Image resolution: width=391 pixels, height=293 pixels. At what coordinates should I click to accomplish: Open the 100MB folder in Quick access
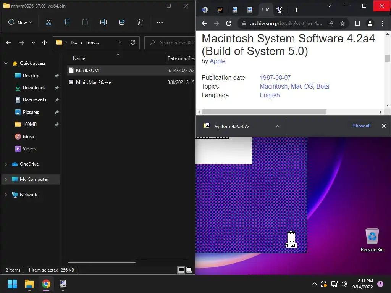click(30, 124)
